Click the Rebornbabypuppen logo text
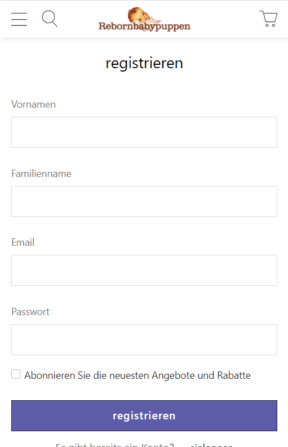This screenshot has width=288, height=447. (x=144, y=26)
